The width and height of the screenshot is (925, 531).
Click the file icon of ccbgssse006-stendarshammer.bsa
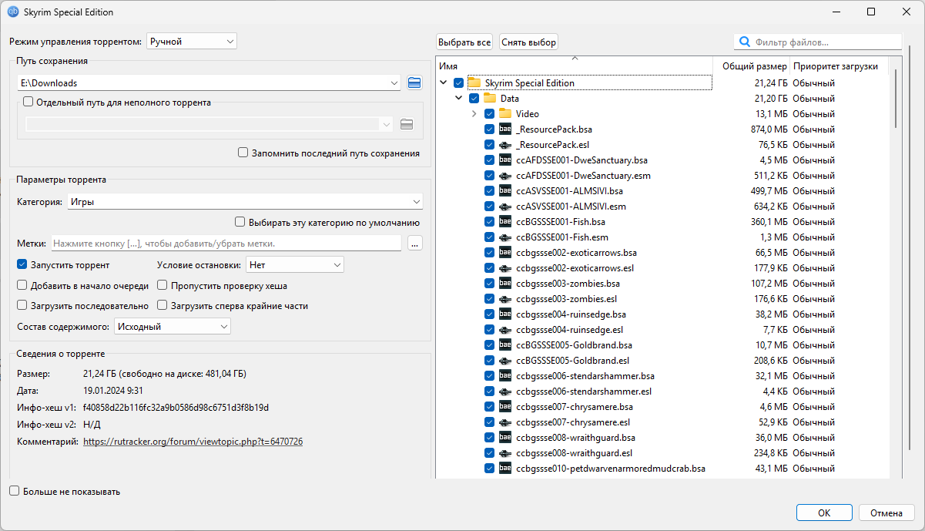[x=505, y=375]
